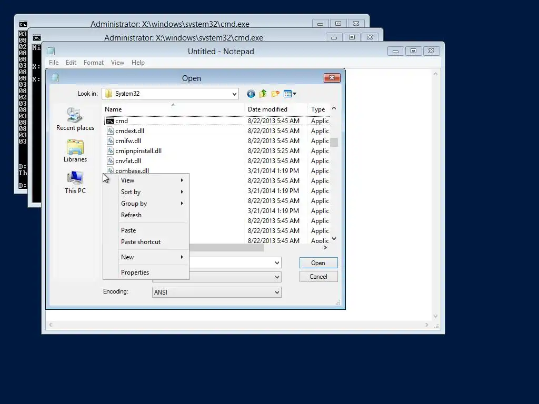Click Notepad's horizontal scroll left arrow

51,325
